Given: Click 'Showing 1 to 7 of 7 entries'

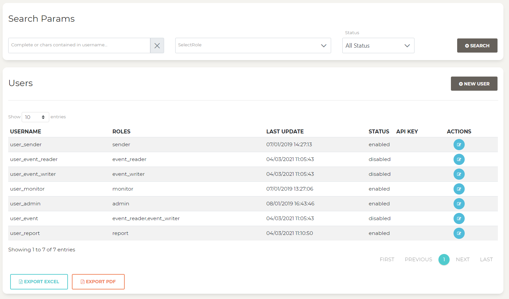Looking at the screenshot, I should 42,250.
